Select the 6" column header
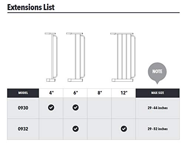The width and height of the screenshot is (185, 146). (x=75, y=93)
